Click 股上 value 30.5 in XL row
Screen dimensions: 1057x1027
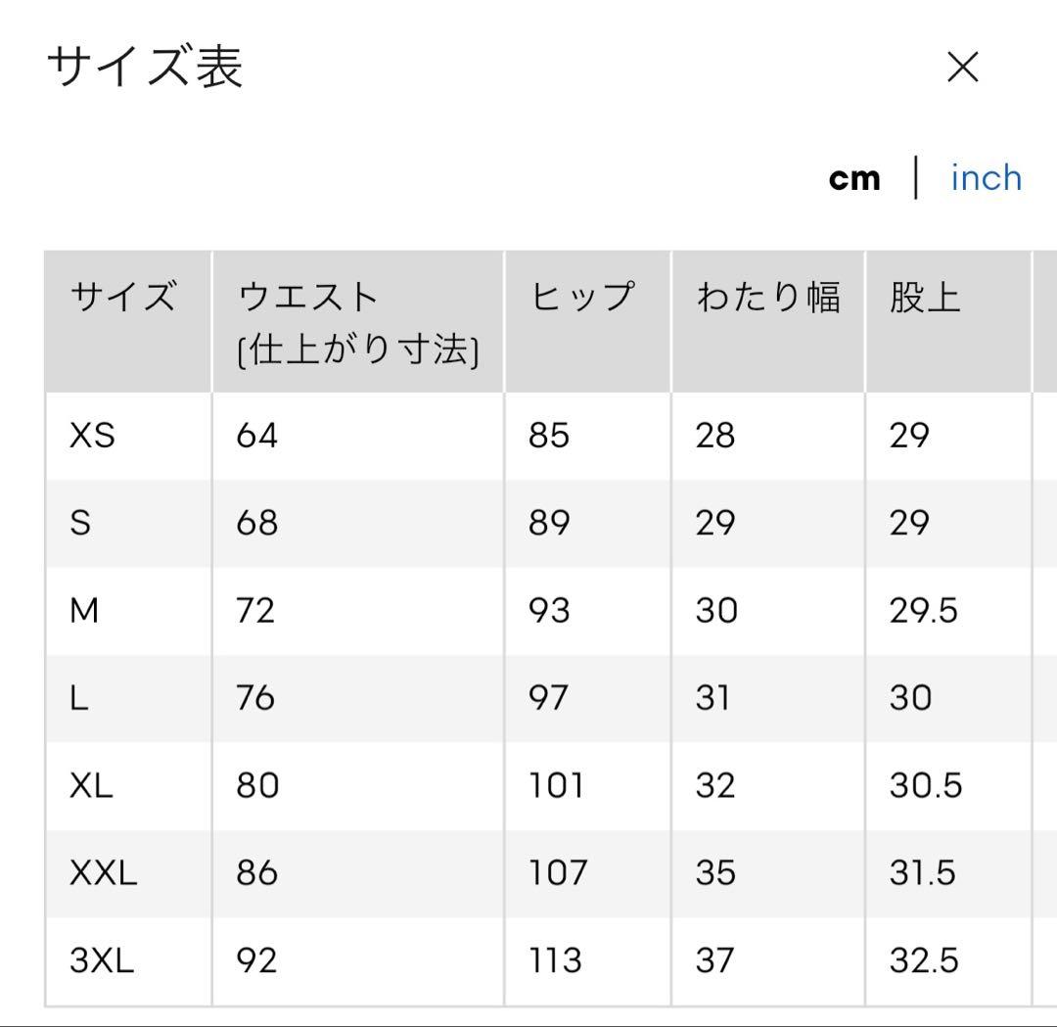[x=926, y=785]
